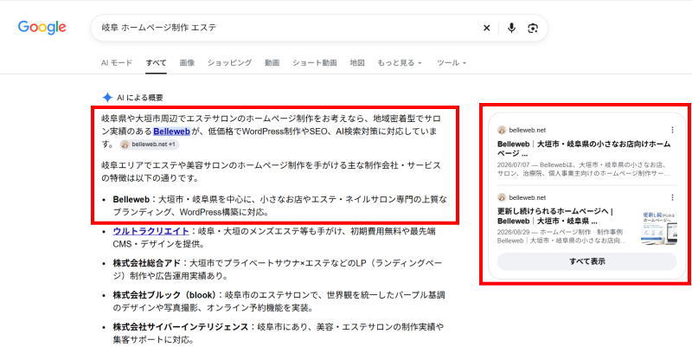
Task: Open options menu for first belleweb.net card
Action: [x=672, y=130]
